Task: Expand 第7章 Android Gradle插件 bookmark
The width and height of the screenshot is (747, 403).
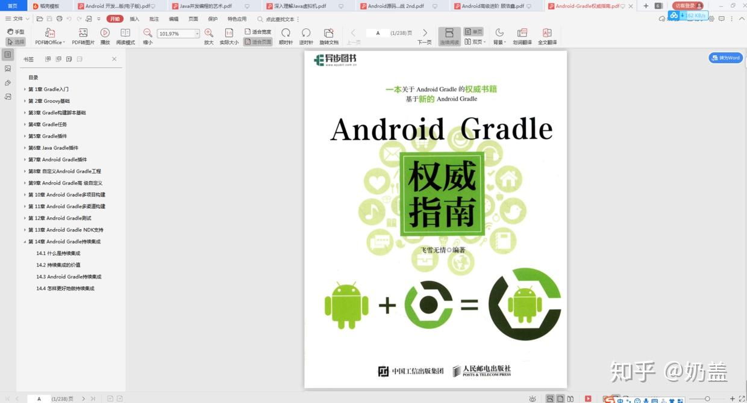Action: 25,159
